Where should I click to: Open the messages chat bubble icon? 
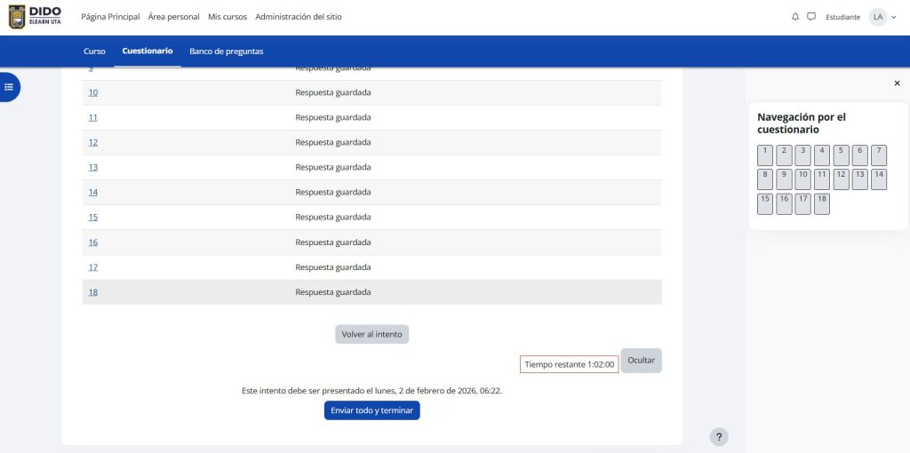(x=811, y=17)
